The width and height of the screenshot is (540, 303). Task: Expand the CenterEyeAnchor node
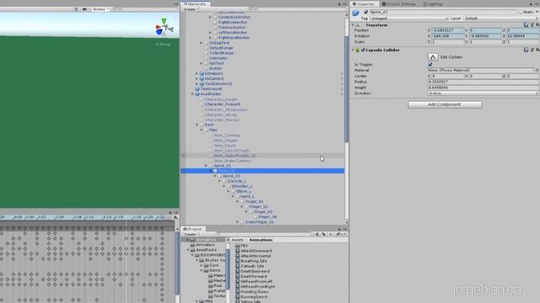(x=210, y=17)
